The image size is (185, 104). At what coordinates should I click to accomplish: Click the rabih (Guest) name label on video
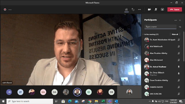(7, 83)
